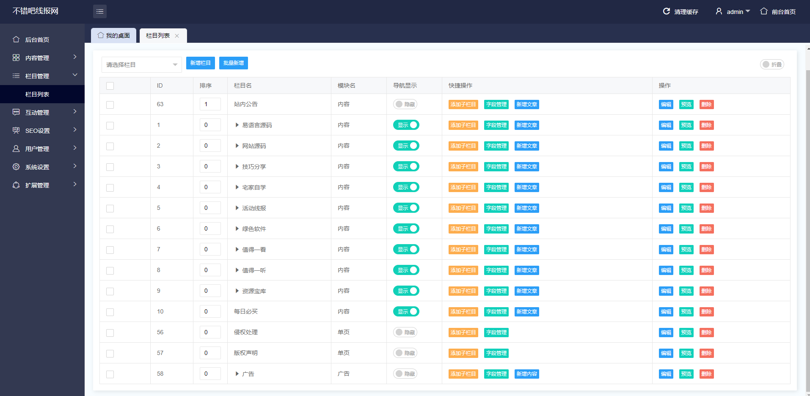Click the sort input for 站内公告
The width and height of the screenshot is (810, 396).
coord(210,104)
